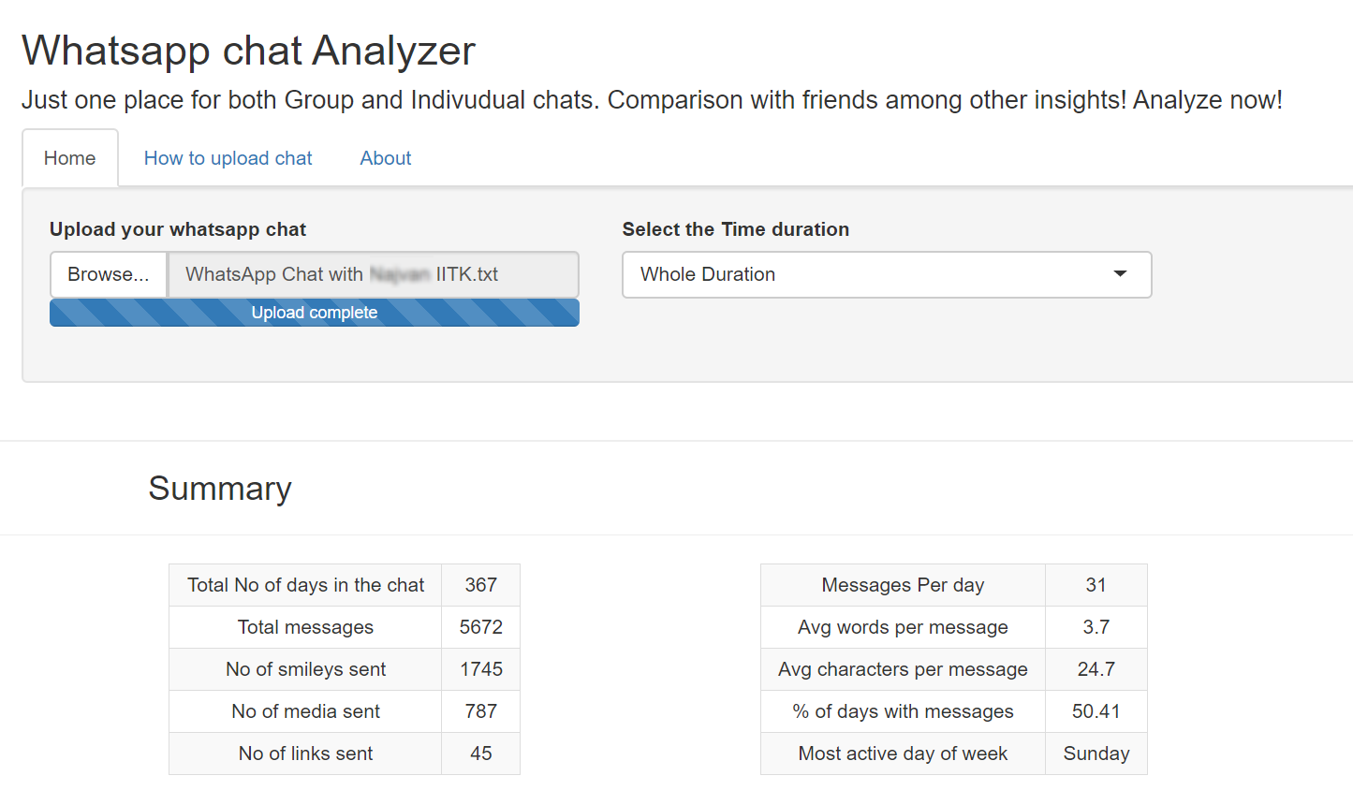Click the Most active day value Sunday
The height and width of the screenshot is (805, 1353).
1096,754
